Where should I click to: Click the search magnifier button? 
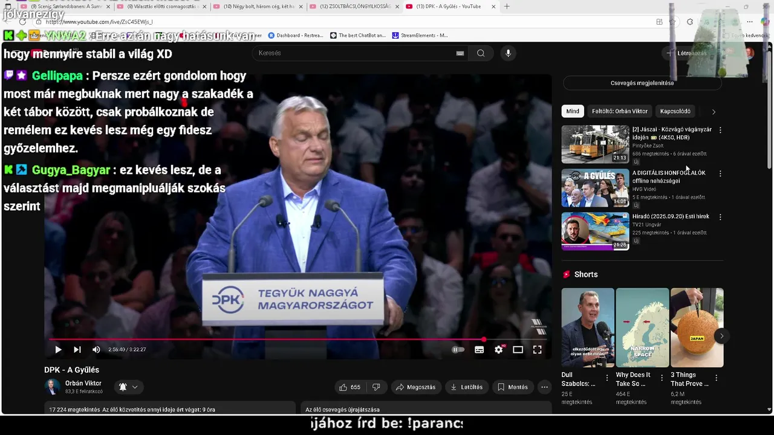click(481, 53)
